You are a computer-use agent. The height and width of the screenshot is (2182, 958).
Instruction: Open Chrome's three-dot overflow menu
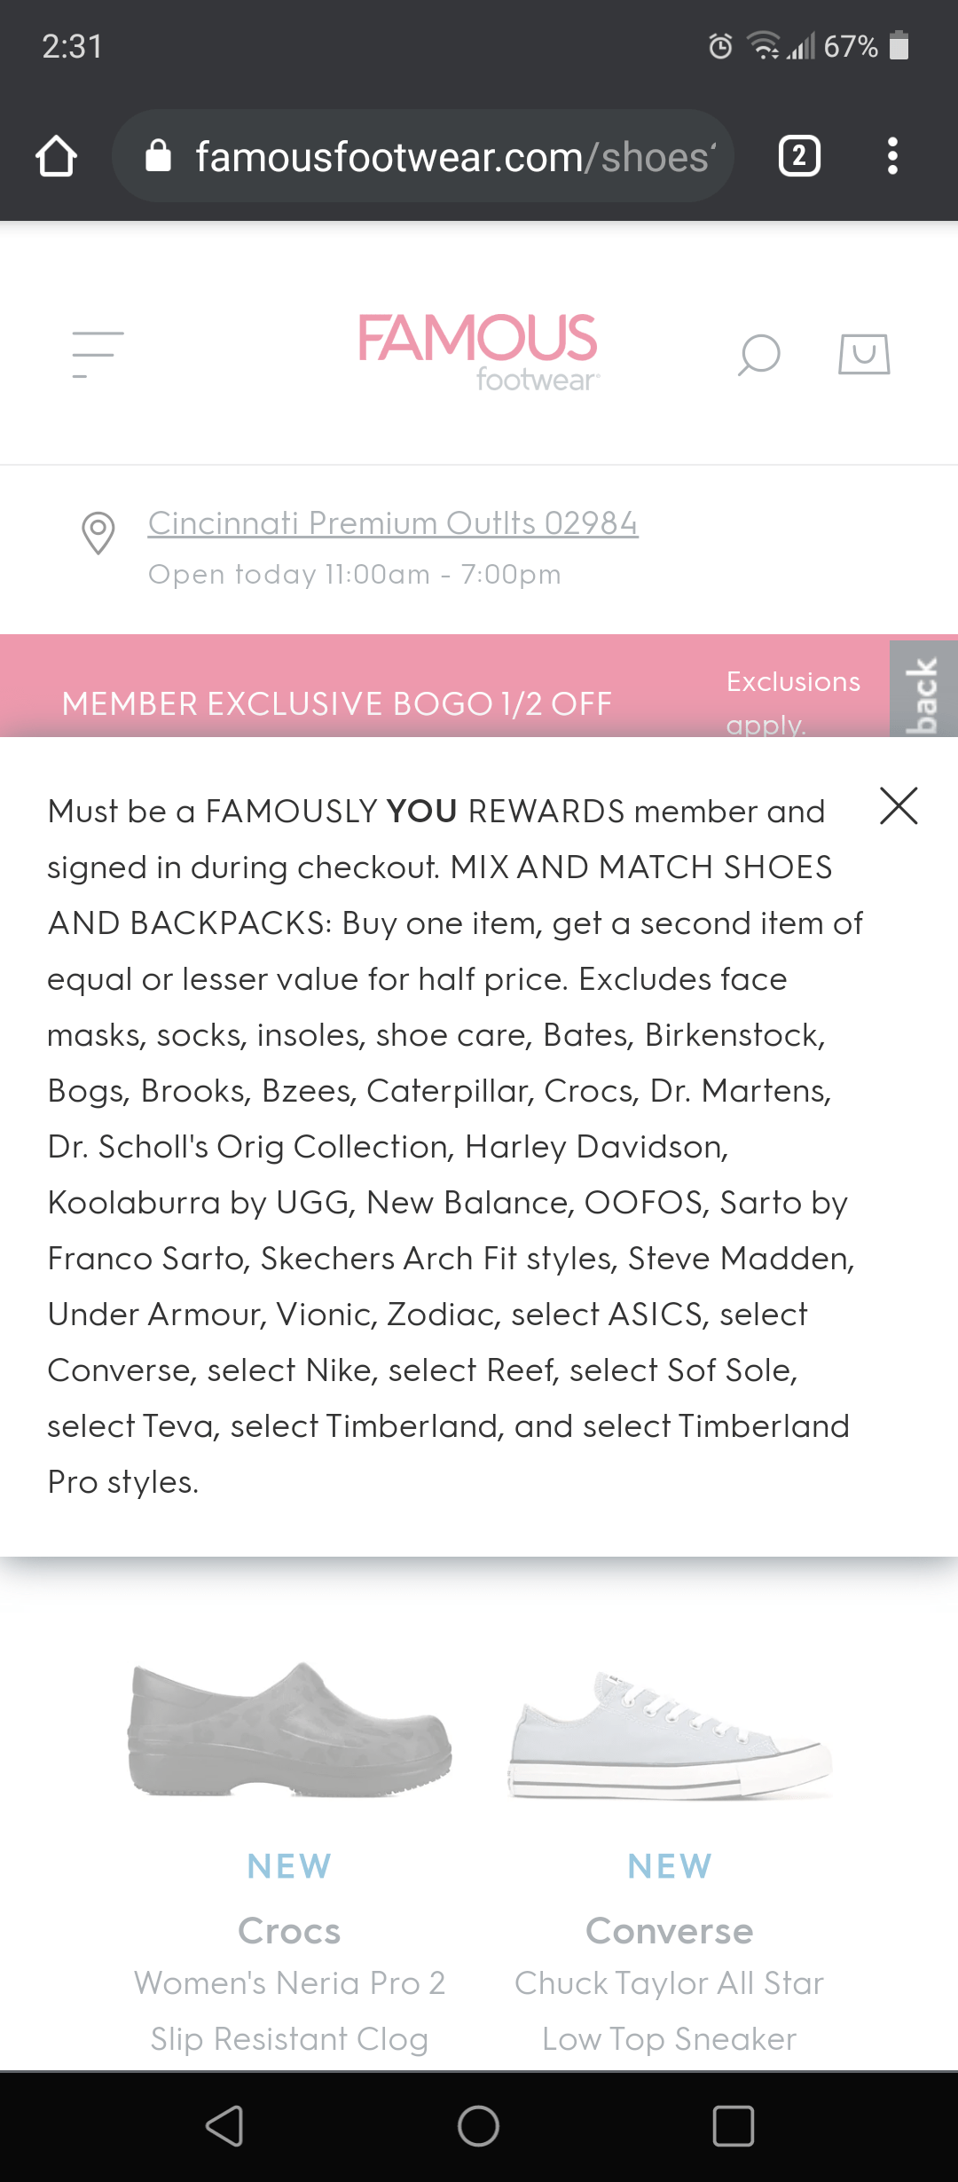coord(892,156)
